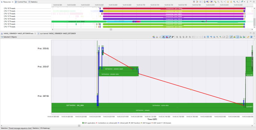Open the view menu triangle of chart toolbar
The width and height of the screenshot is (256, 130).
255,36
